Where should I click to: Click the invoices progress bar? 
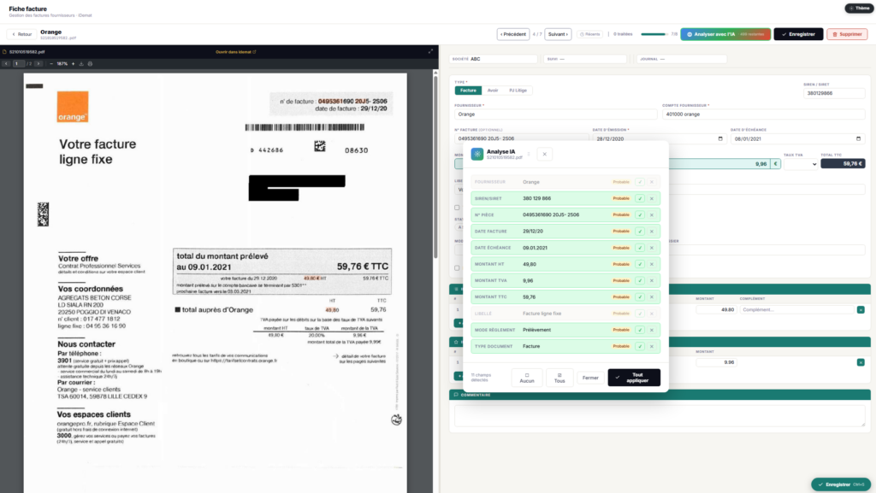click(x=654, y=34)
